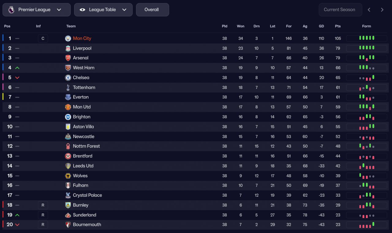Sort table by Pts column header
Image resolution: width=392 pixels, height=233 pixels.
point(338,26)
